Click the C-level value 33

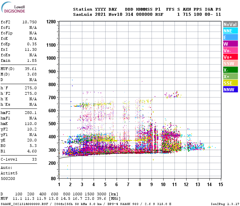[34, 159]
